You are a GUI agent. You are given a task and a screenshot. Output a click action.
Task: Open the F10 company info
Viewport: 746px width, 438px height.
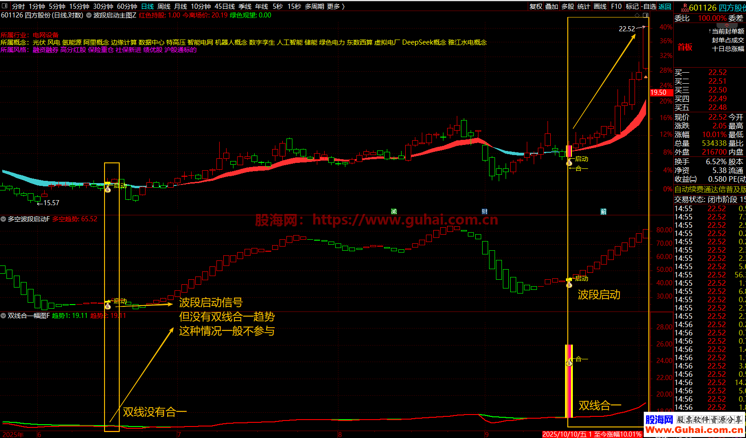point(616,6)
